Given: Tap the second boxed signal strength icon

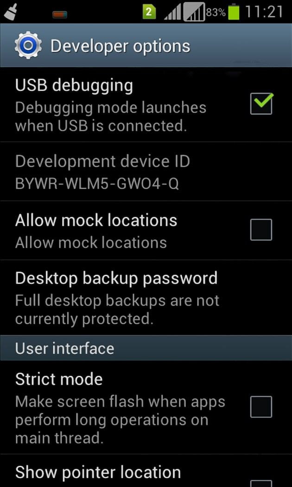Looking at the screenshot, I should [x=194, y=12].
